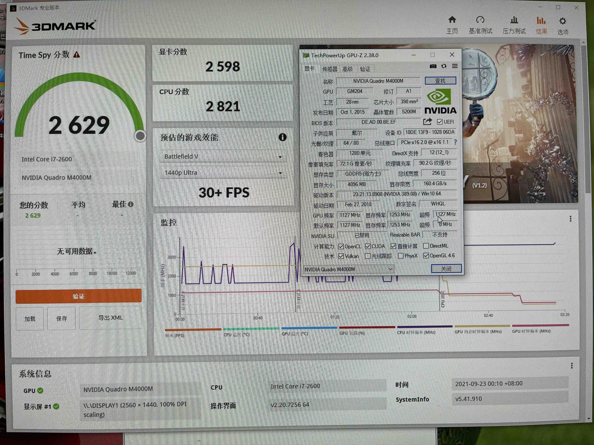Open GPU-Z hamburger menu icon
Image resolution: width=594 pixels, height=445 pixels.
455,66
